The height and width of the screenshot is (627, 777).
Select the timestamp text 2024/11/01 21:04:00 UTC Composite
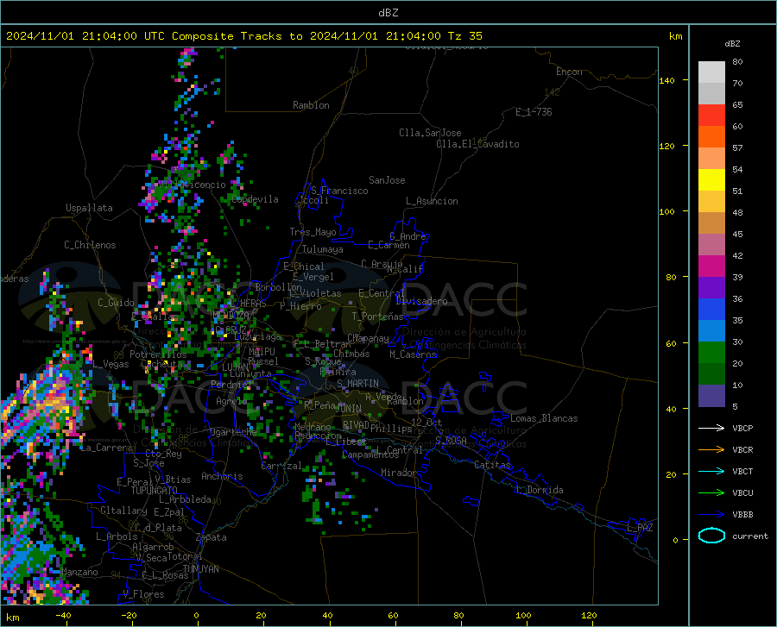(x=119, y=36)
